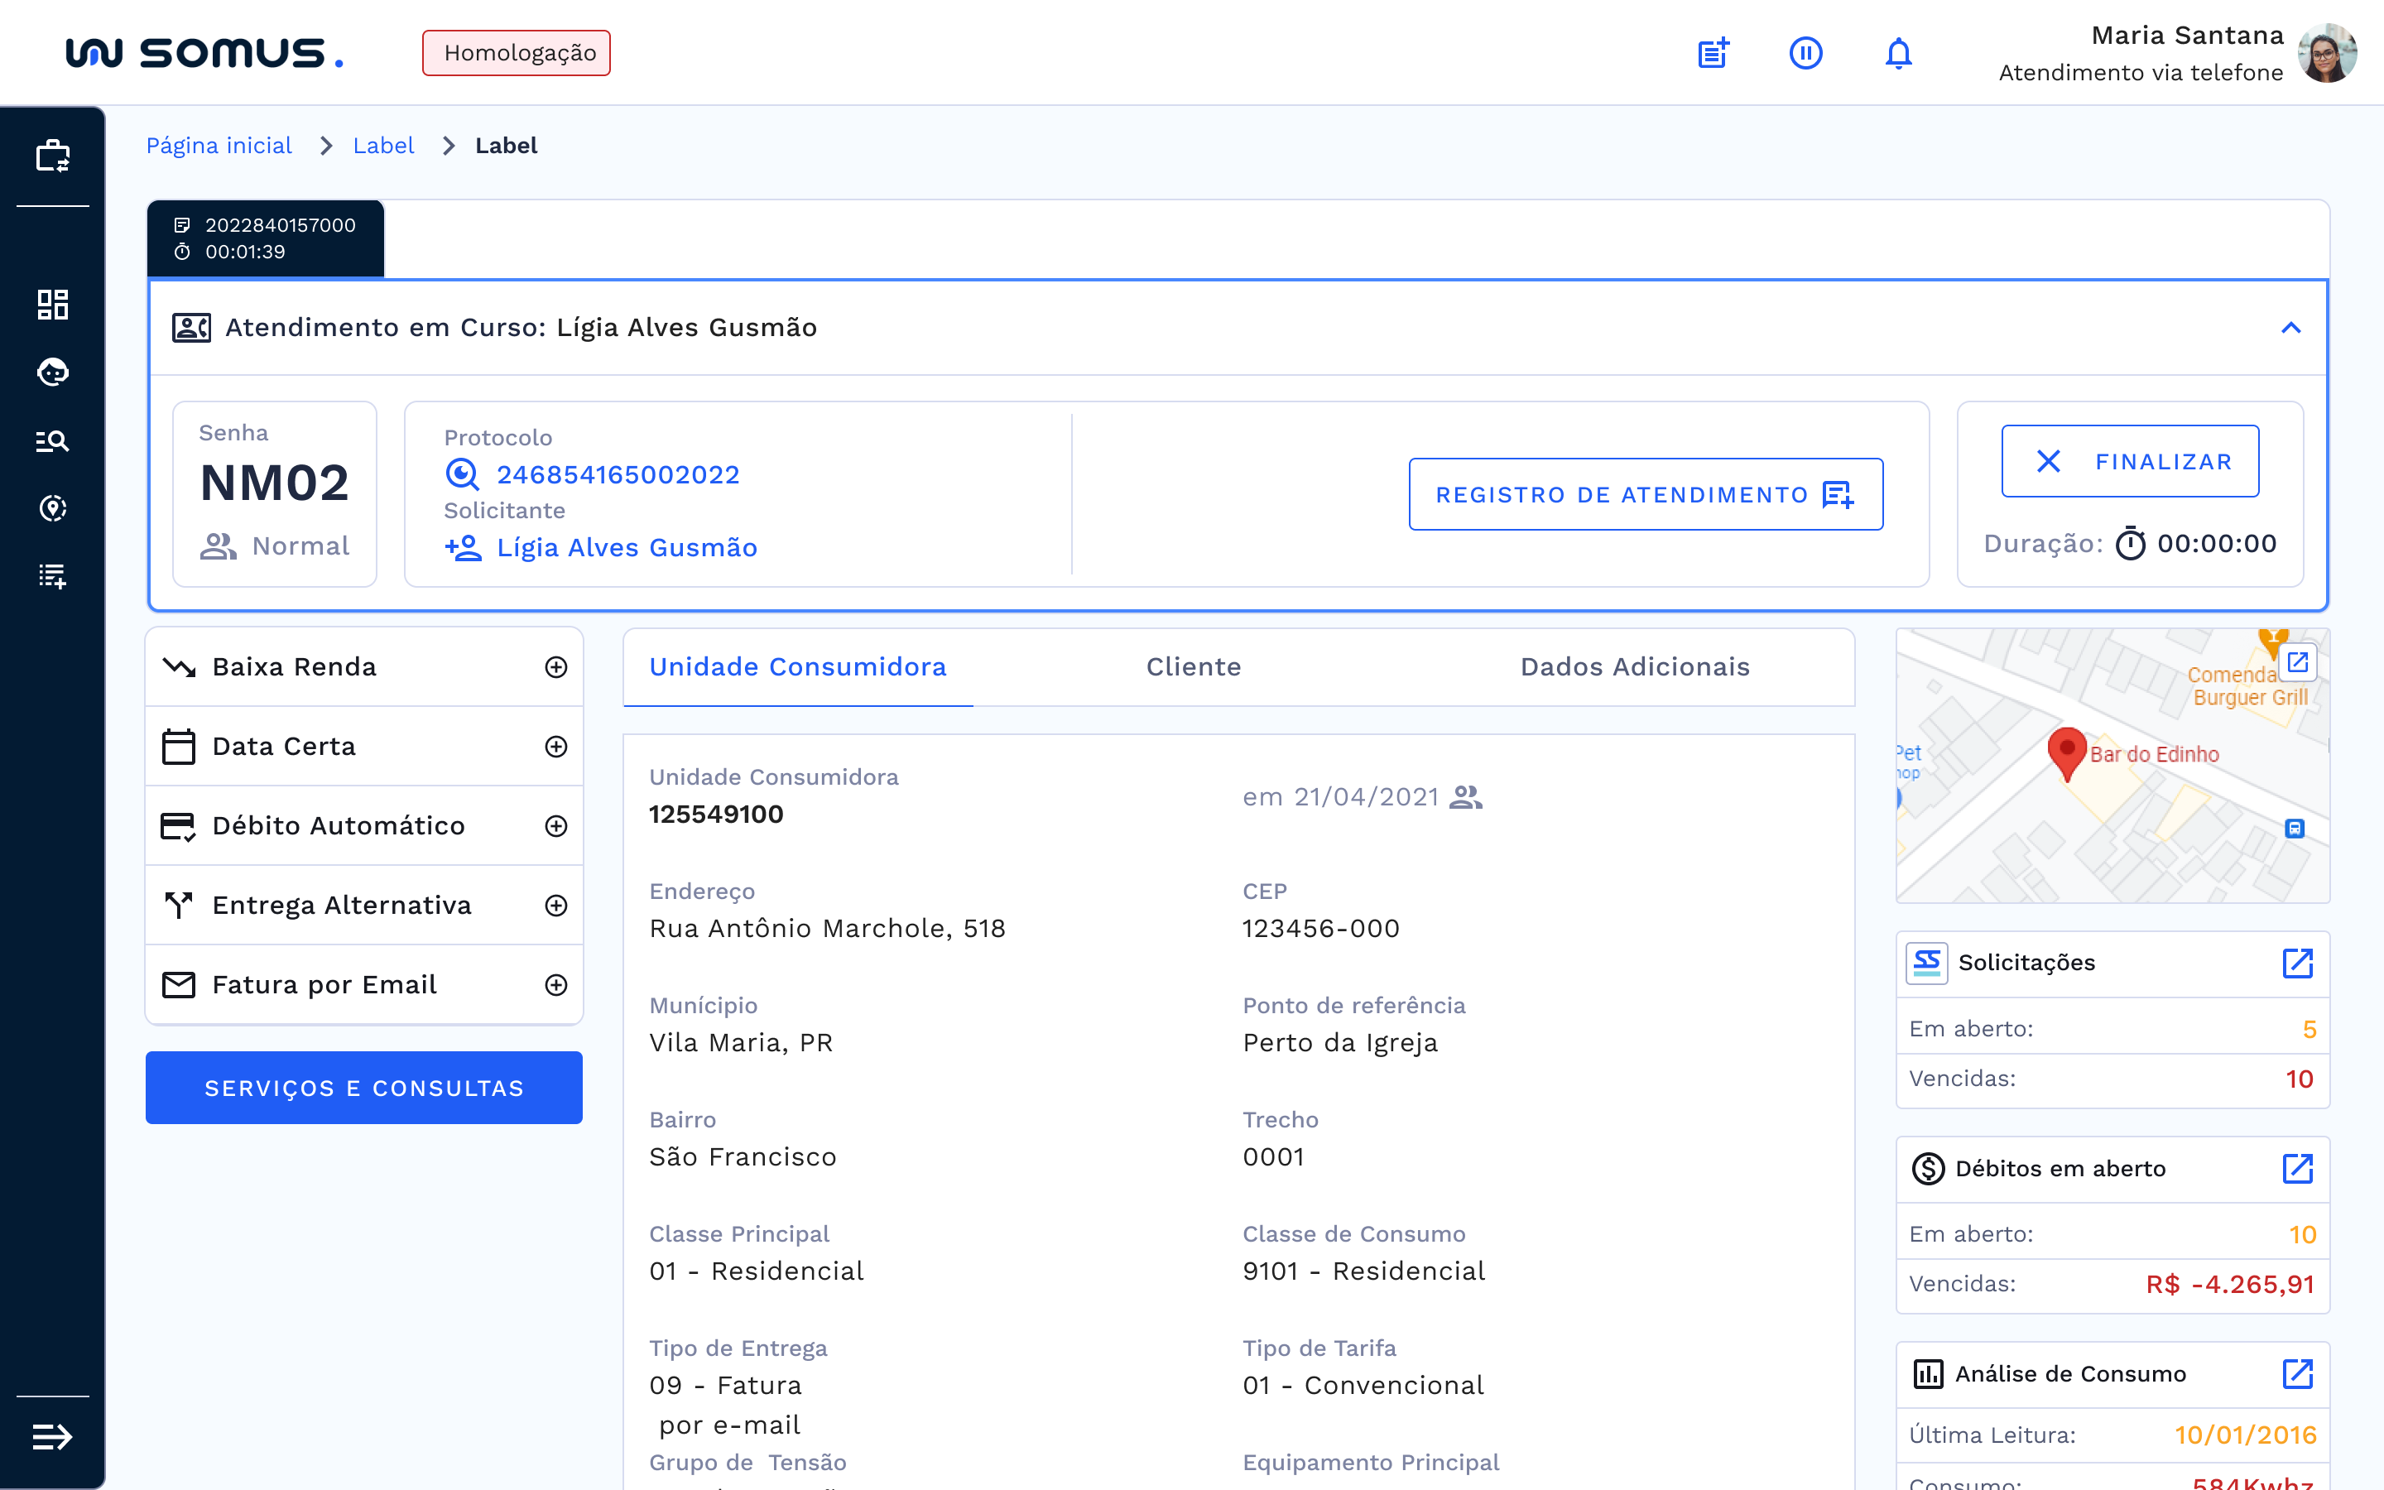
Task: Switch to the Cliente tab
Action: pos(1193,667)
